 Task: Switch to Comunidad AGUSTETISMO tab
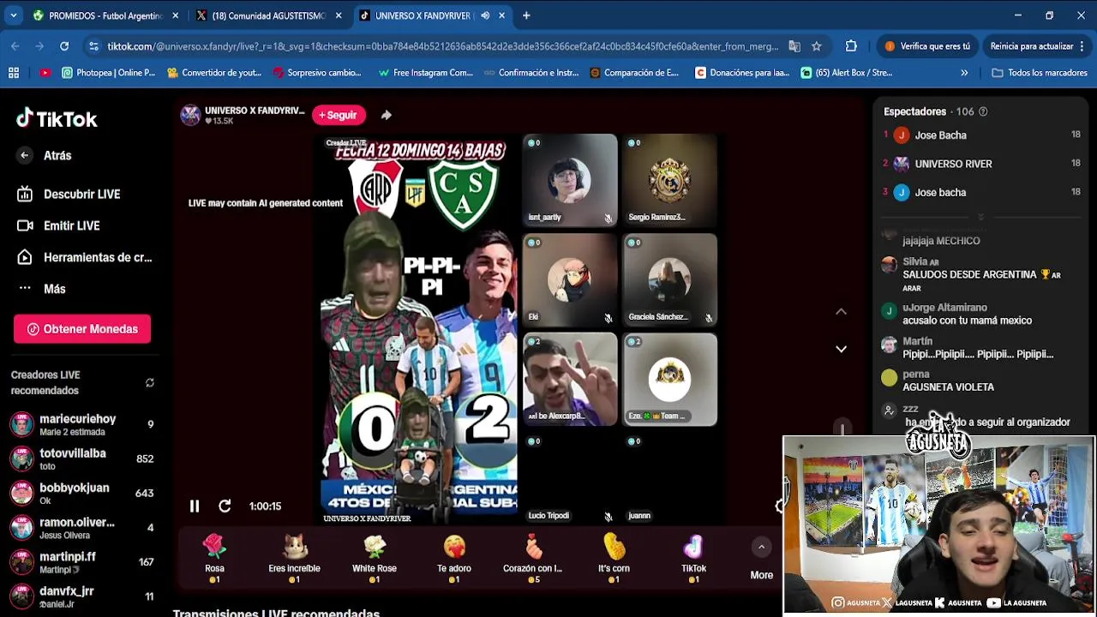point(268,15)
